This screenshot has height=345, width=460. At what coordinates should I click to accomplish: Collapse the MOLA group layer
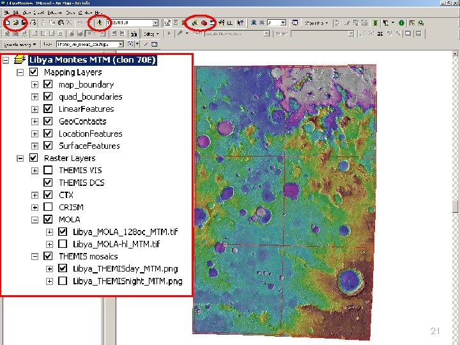pos(34,220)
